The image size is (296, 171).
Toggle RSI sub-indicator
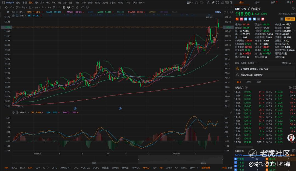(161, 168)
